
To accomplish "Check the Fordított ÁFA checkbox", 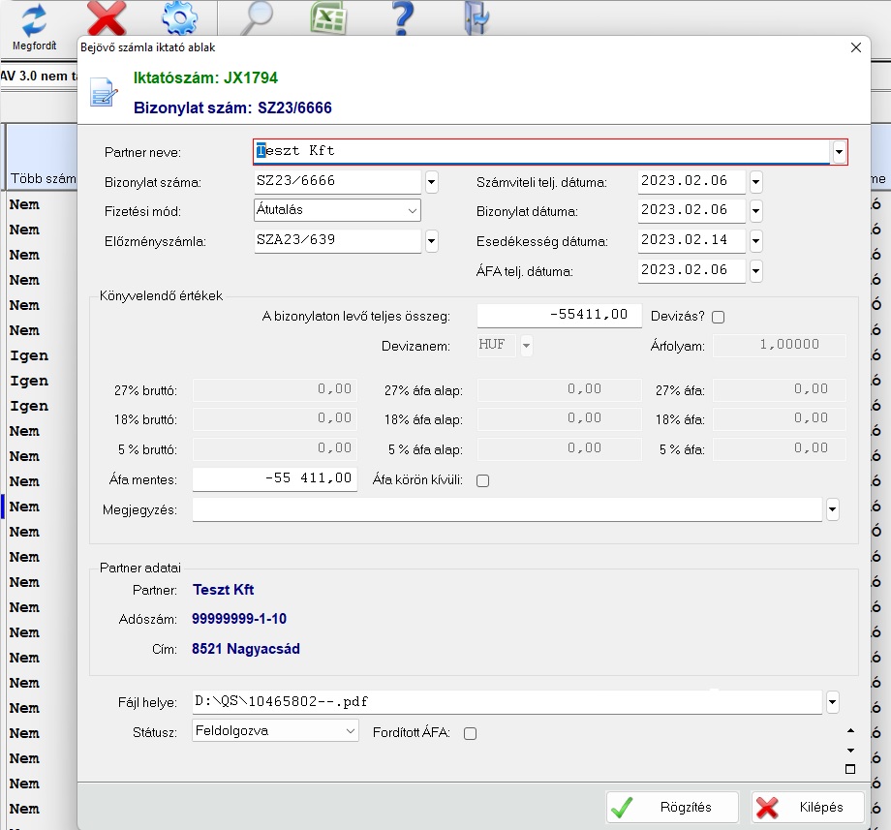I will 470,733.
